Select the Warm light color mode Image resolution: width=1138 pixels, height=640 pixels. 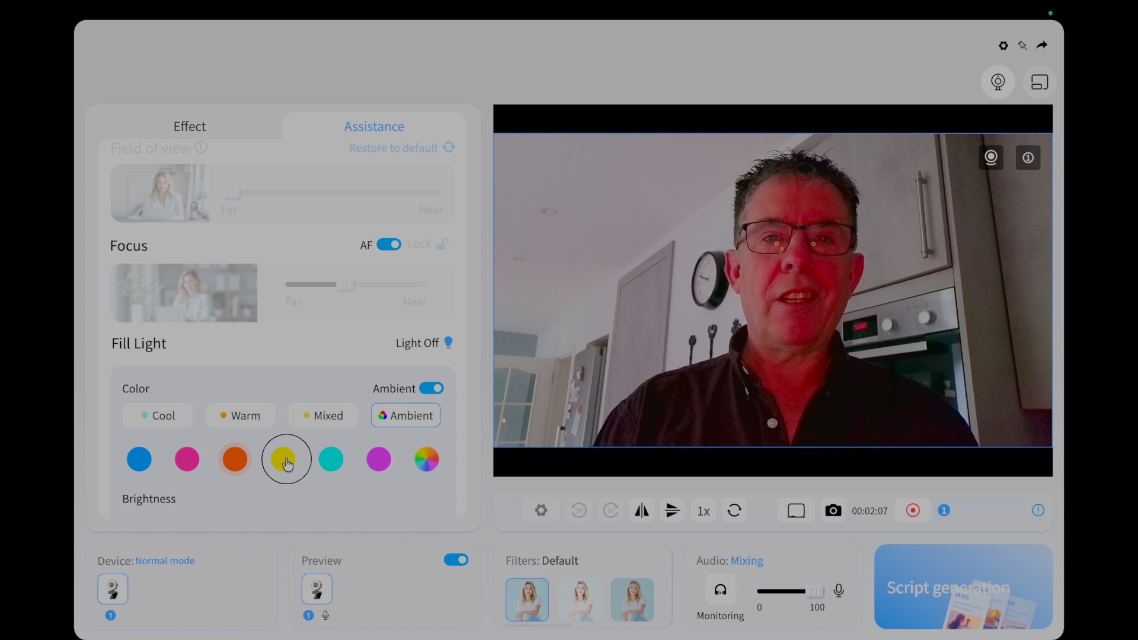click(x=240, y=415)
